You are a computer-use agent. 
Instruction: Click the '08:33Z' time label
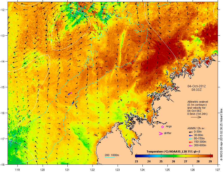(x=197, y=90)
